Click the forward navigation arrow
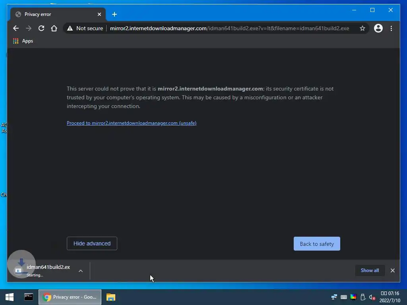The width and height of the screenshot is (407, 305). pyautogui.click(x=29, y=28)
